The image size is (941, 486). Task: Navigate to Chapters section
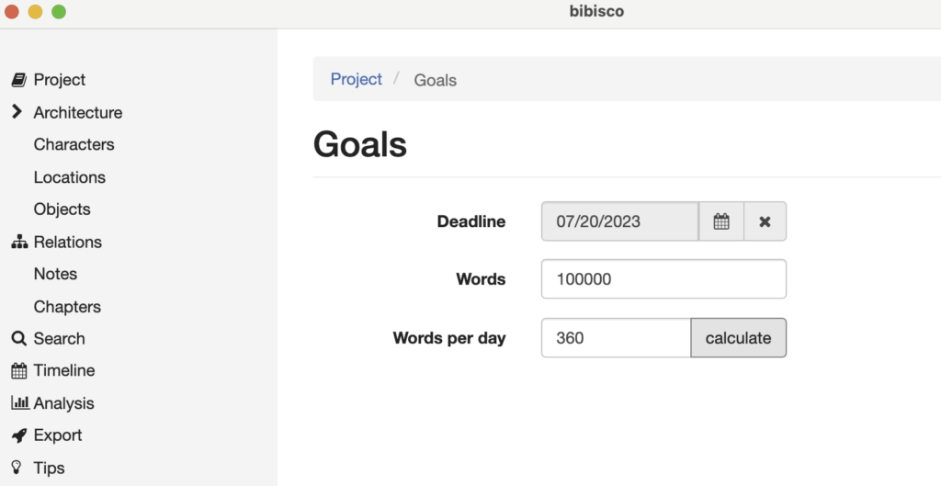point(67,307)
